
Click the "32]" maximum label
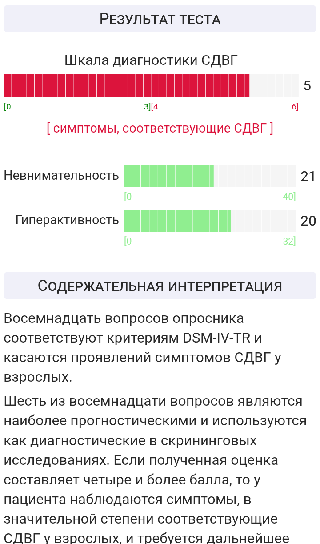click(x=289, y=241)
